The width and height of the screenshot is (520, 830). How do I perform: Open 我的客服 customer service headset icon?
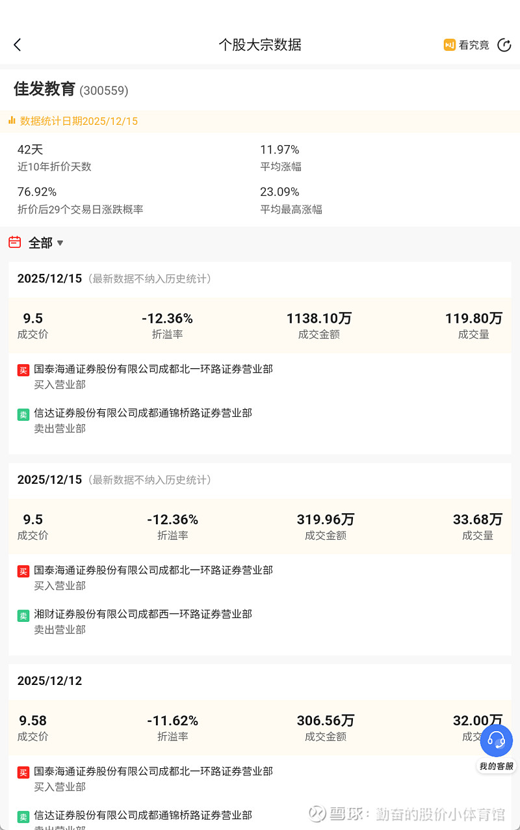(x=497, y=742)
